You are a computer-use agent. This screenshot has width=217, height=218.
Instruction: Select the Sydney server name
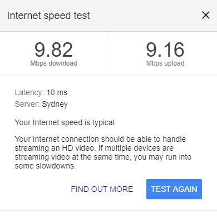[55, 105]
